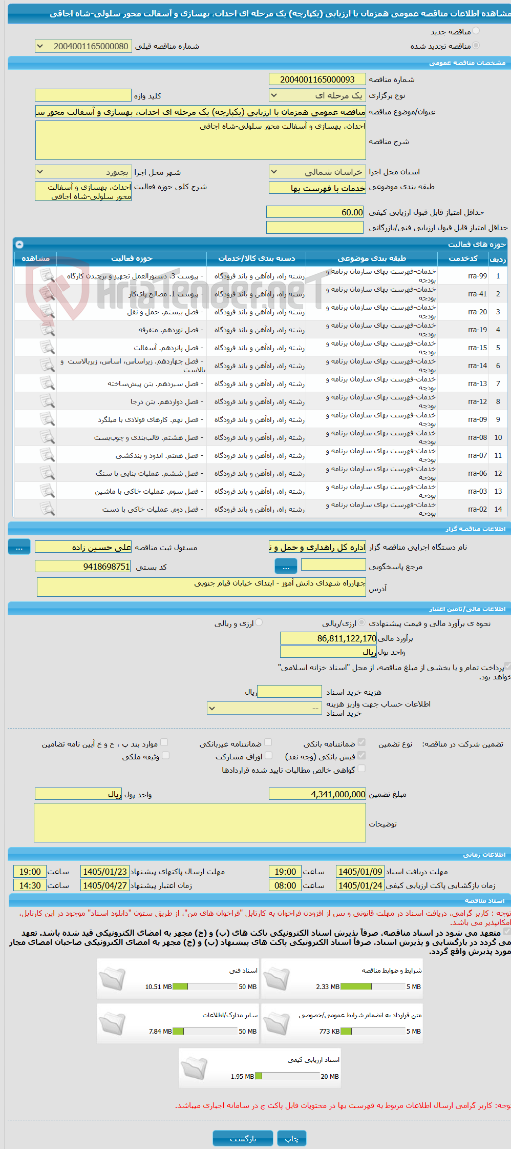This screenshot has height=1149, width=511.
Task: Open the متن قرارداد folder icon
Action: point(276,1024)
